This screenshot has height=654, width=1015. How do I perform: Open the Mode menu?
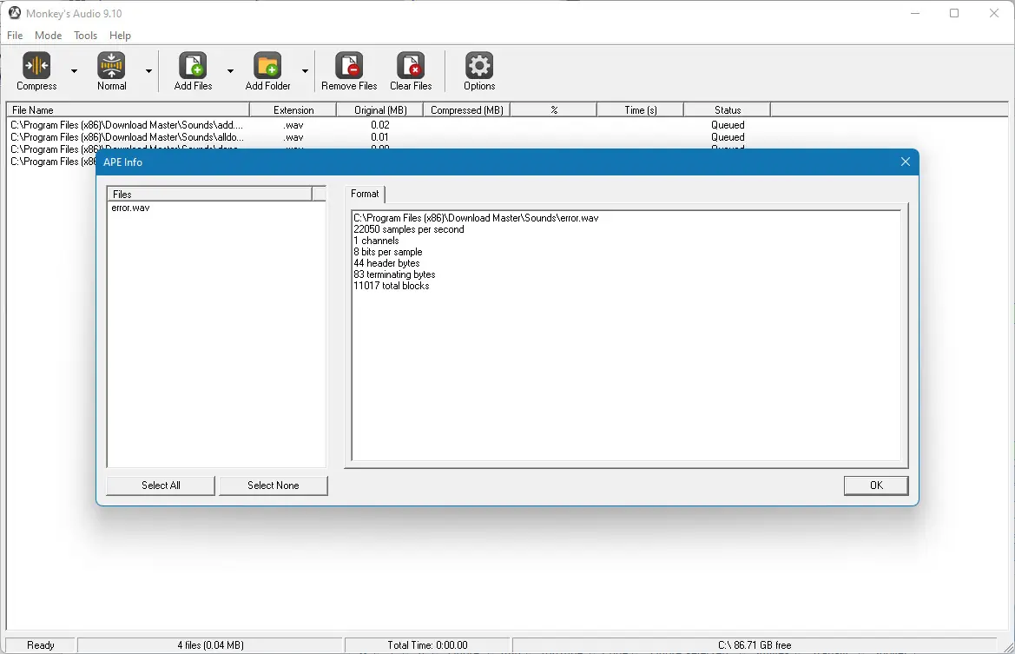coord(49,36)
